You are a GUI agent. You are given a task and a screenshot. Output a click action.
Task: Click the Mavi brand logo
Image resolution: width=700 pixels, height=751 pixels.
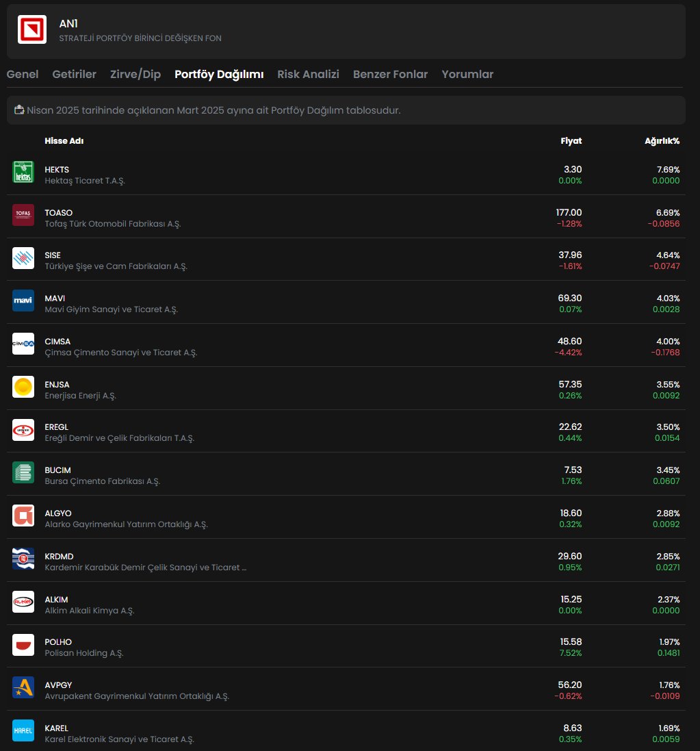(23, 301)
